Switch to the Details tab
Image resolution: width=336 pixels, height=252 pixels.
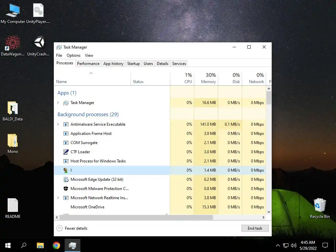pyautogui.click(x=162, y=64)
